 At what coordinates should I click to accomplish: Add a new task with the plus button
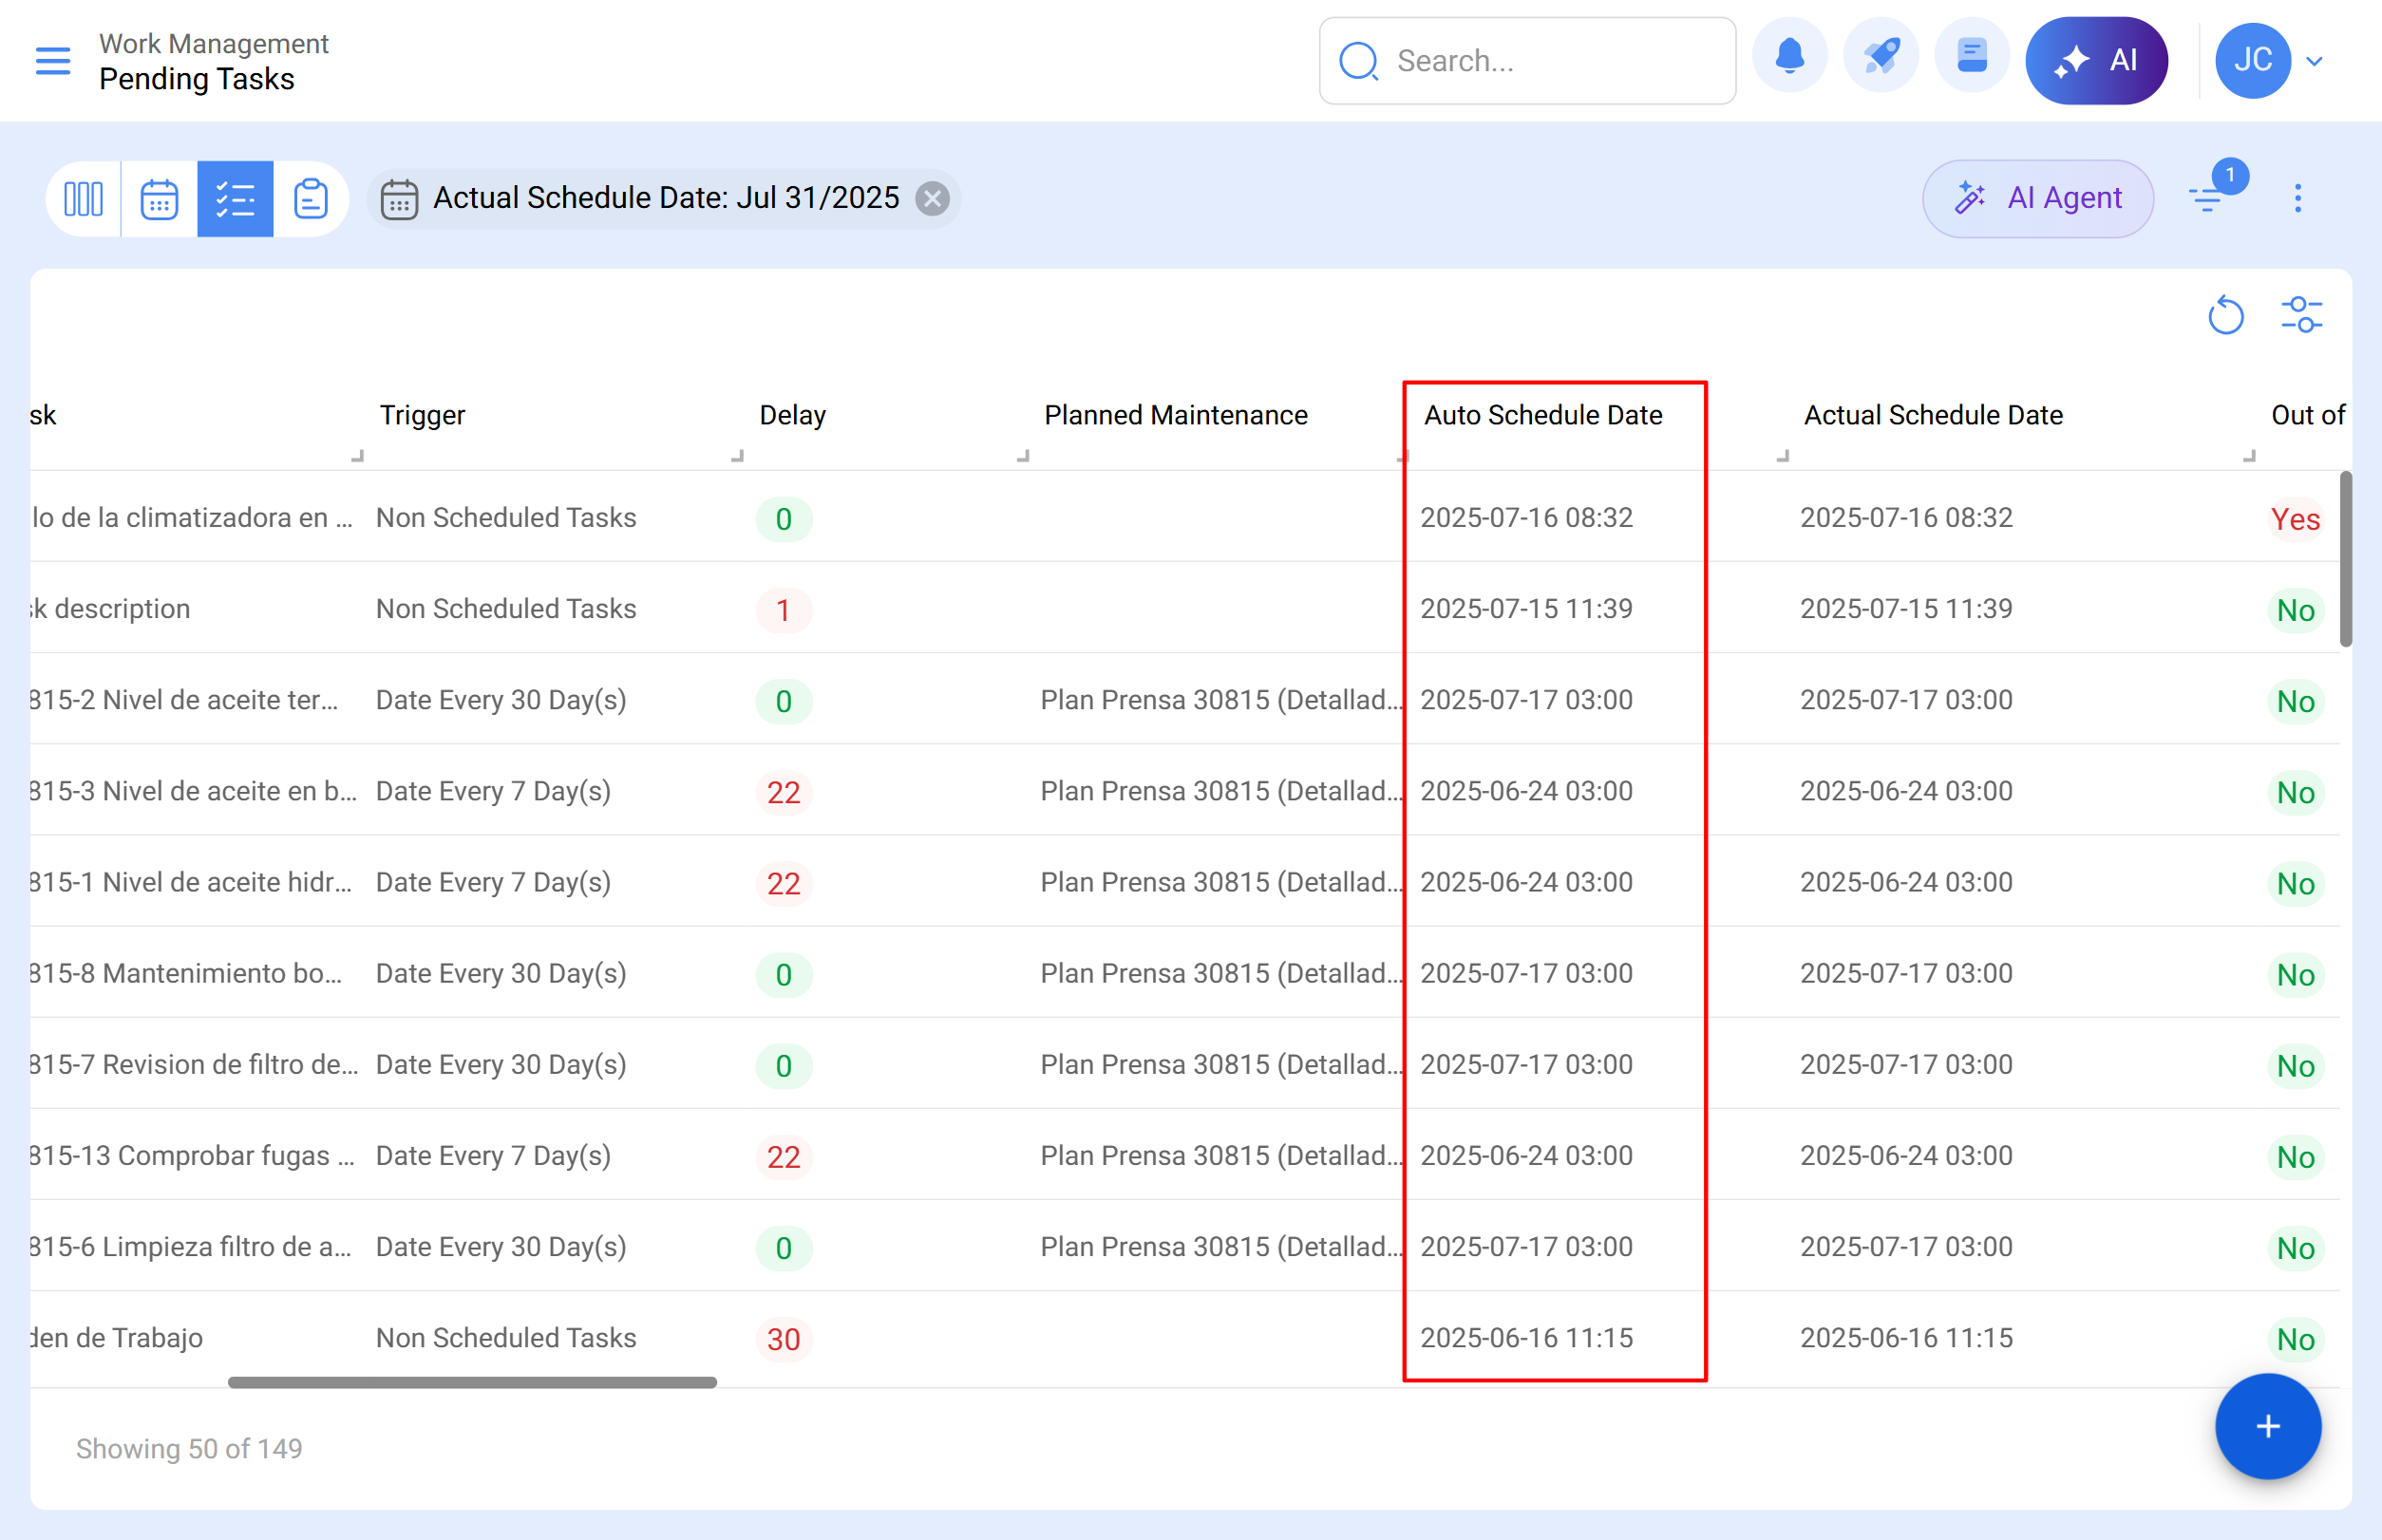click(2268, 1427)
